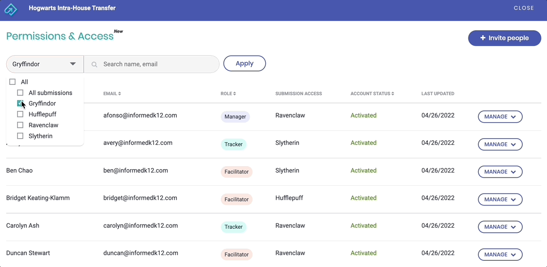Click Carolyn Ash's Tracker badge
This screenshot has height=267, width=547.
[233, 227]
